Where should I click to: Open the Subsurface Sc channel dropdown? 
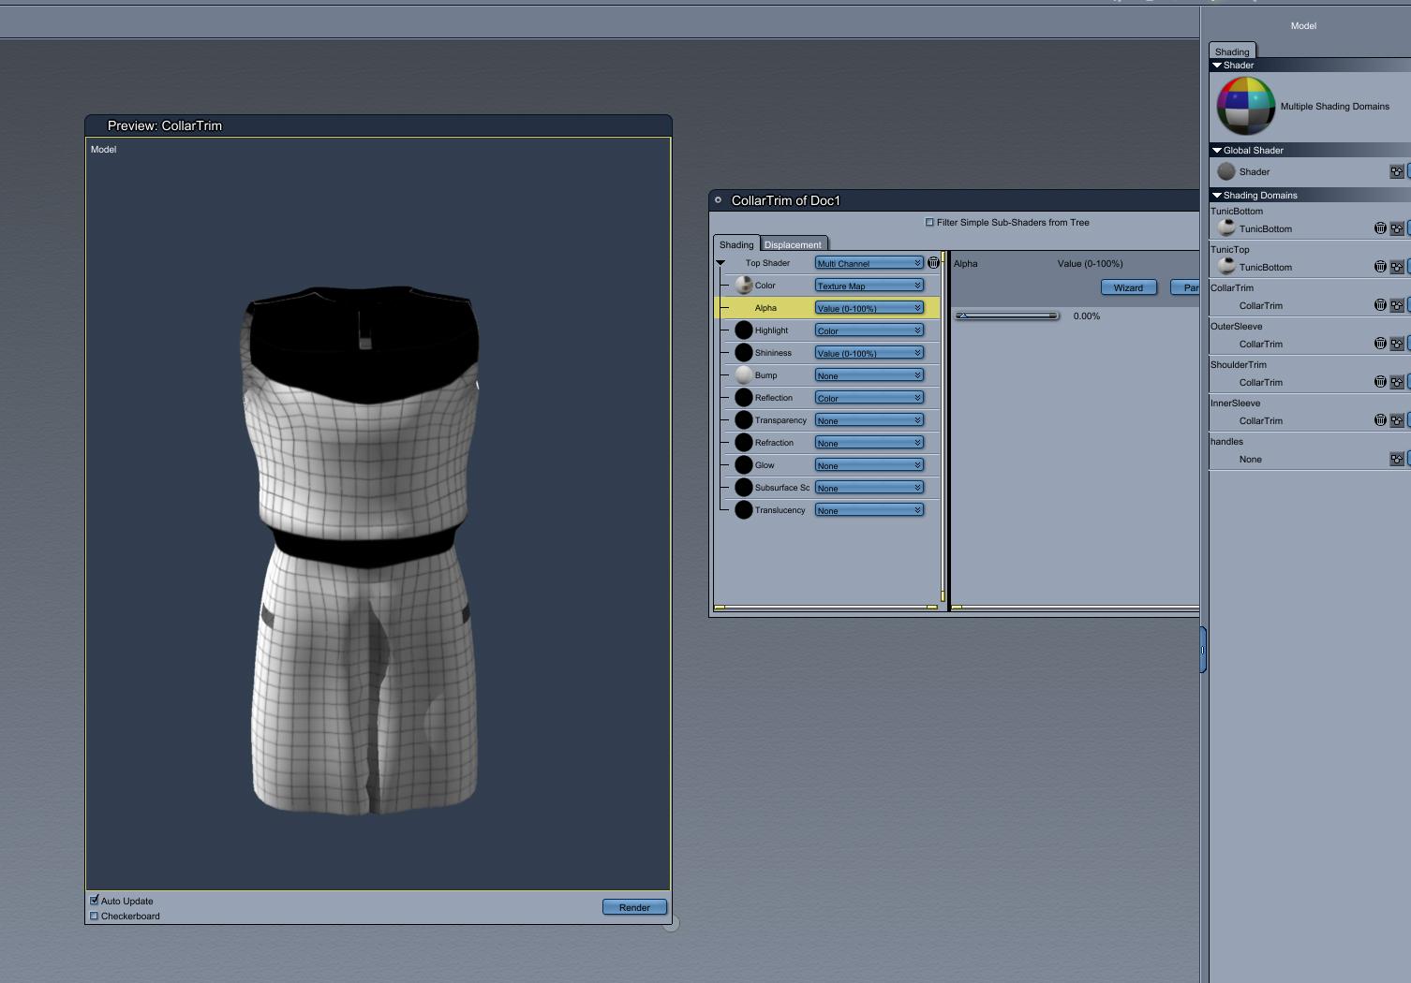[869, 488]
